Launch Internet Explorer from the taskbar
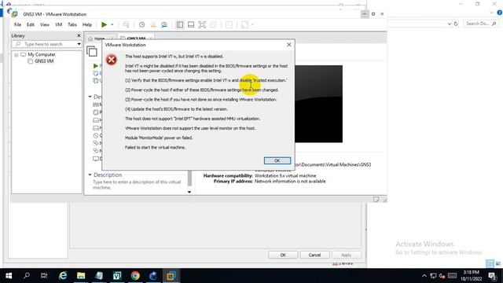Viewport: 503px width, 283px height. click(63, 276)
